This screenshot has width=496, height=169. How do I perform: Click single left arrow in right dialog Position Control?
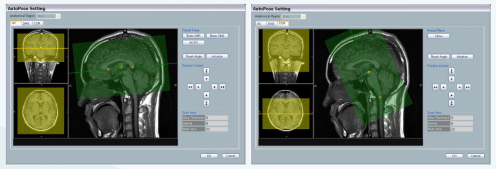(444, 87)
